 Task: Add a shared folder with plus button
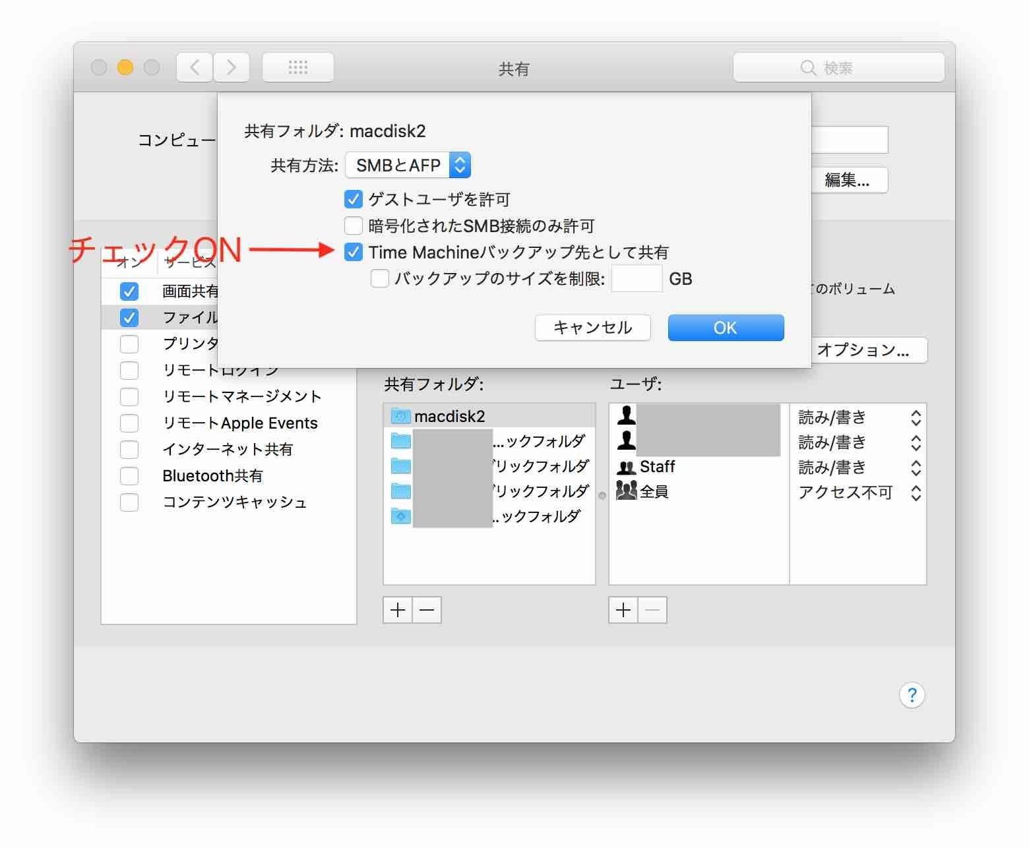point(398,610)
